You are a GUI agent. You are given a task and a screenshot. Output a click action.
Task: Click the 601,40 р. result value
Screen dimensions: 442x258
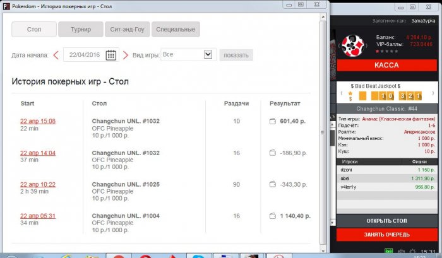(292, 121)
